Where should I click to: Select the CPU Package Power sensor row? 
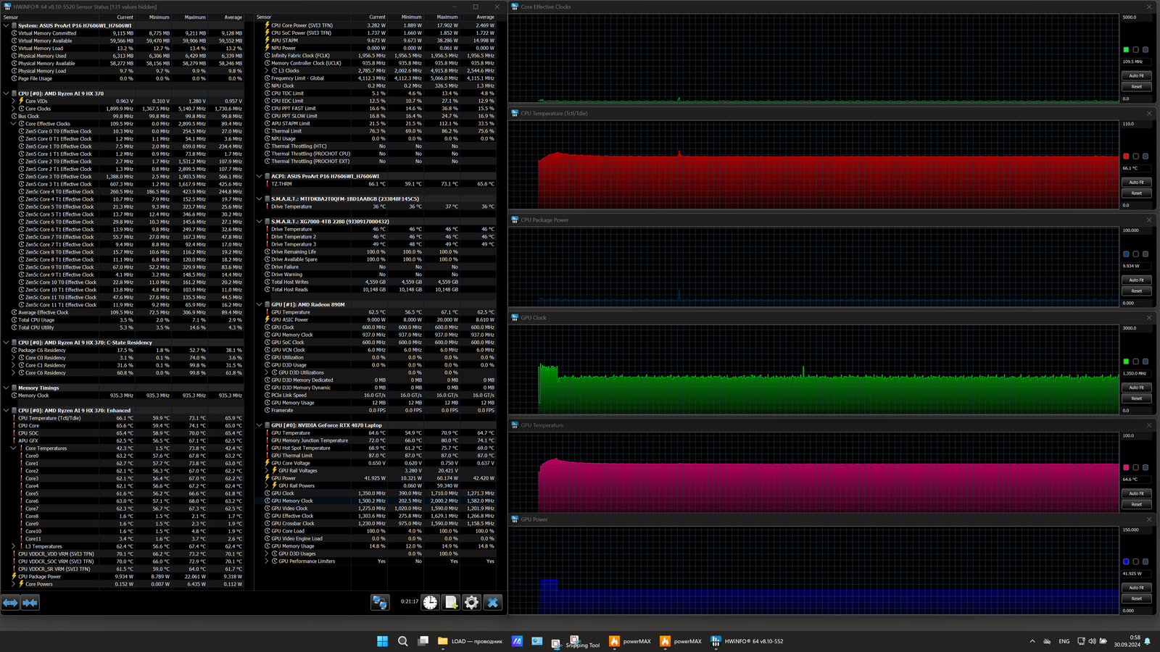[127, 577]
